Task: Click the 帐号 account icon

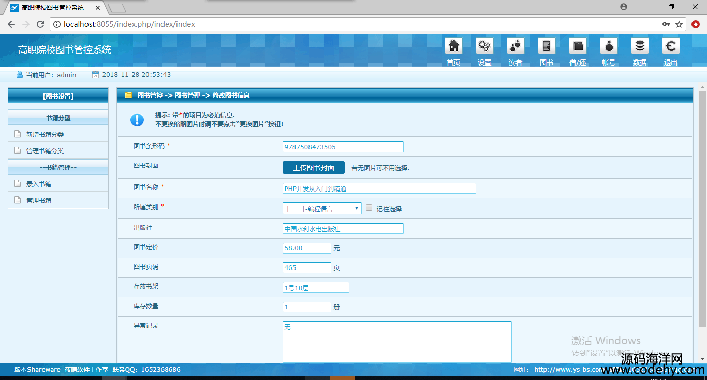Action: point(609,46)
